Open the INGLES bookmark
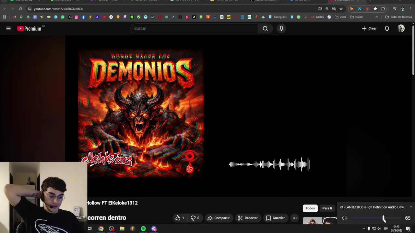 click(x=317, y=17)
